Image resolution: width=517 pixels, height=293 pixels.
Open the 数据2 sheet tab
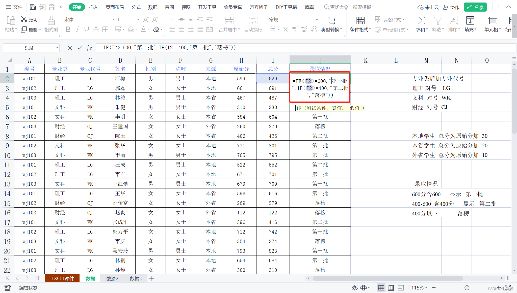pyautogui.click(x=112, y=278)
